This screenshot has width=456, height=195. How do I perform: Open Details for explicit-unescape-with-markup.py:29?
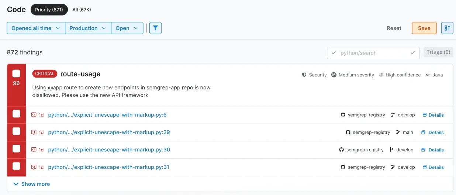tap(432, 132)
